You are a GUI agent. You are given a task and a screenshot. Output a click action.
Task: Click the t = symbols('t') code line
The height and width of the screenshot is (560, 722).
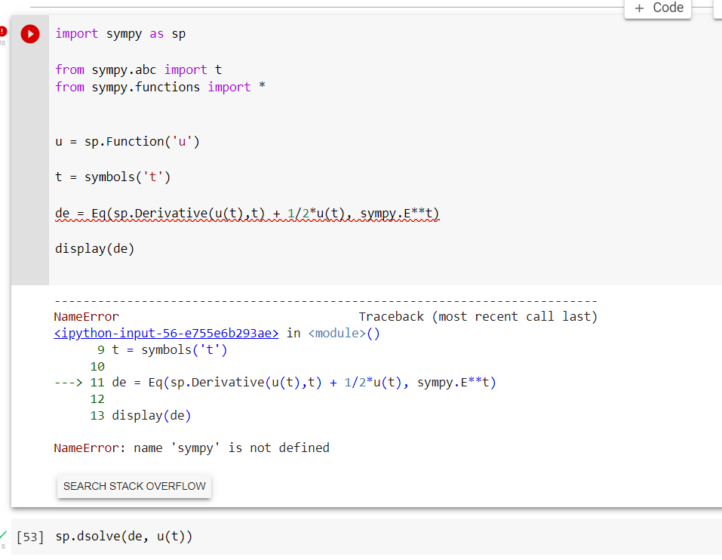pos(113,177)
